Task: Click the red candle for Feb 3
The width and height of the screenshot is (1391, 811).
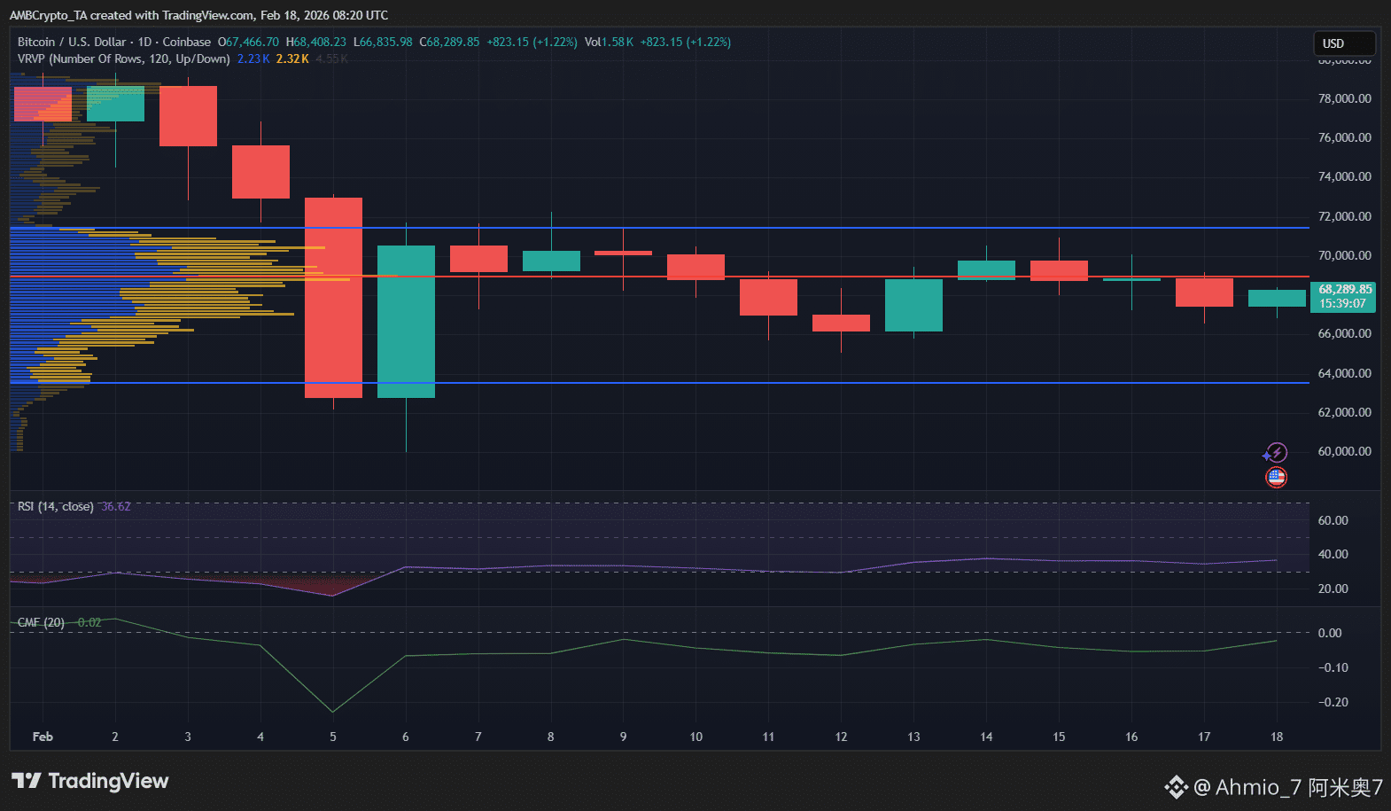Action: 188,116
